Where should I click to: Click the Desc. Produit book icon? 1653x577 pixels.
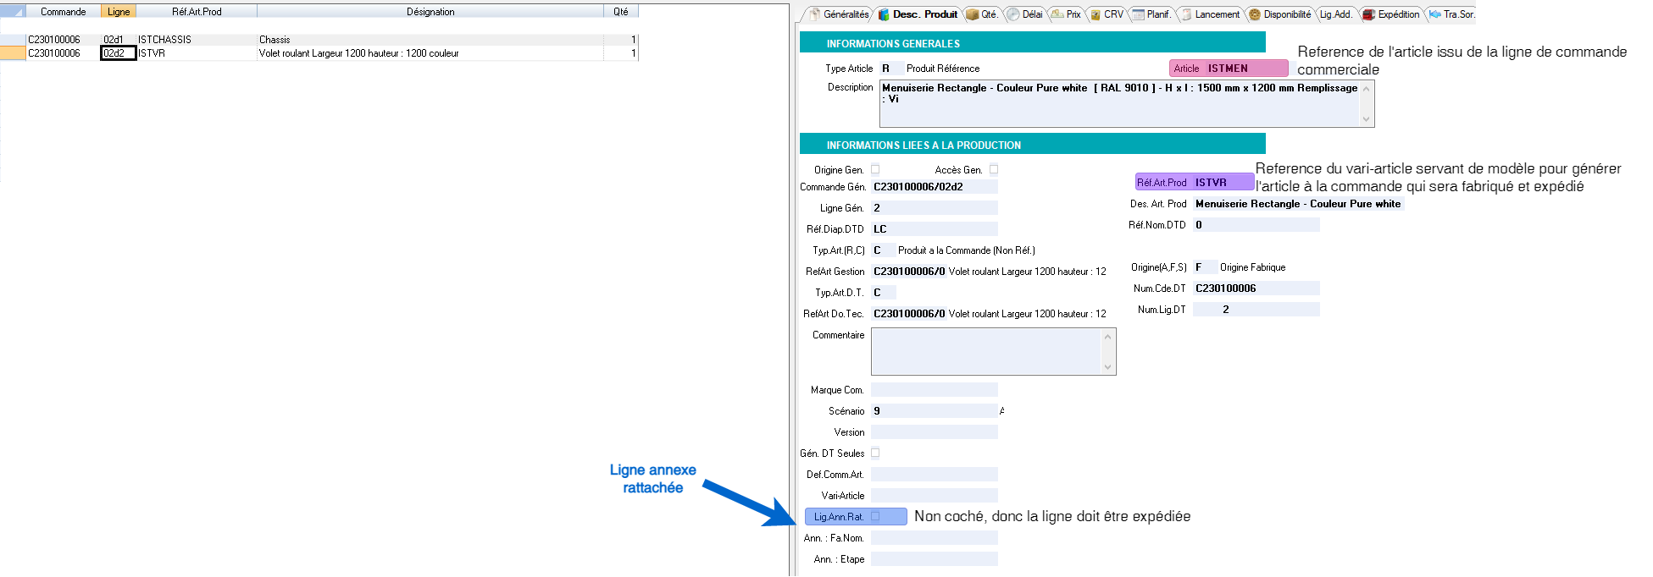tap(884, 14)
